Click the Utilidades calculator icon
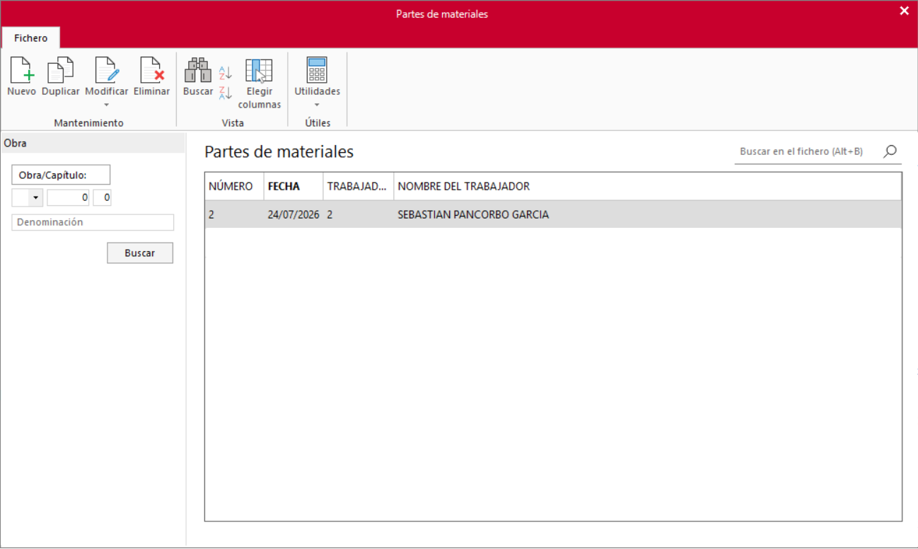Viewport: 918px width, 549px height. pyautogui.click(x=317, y=71)
